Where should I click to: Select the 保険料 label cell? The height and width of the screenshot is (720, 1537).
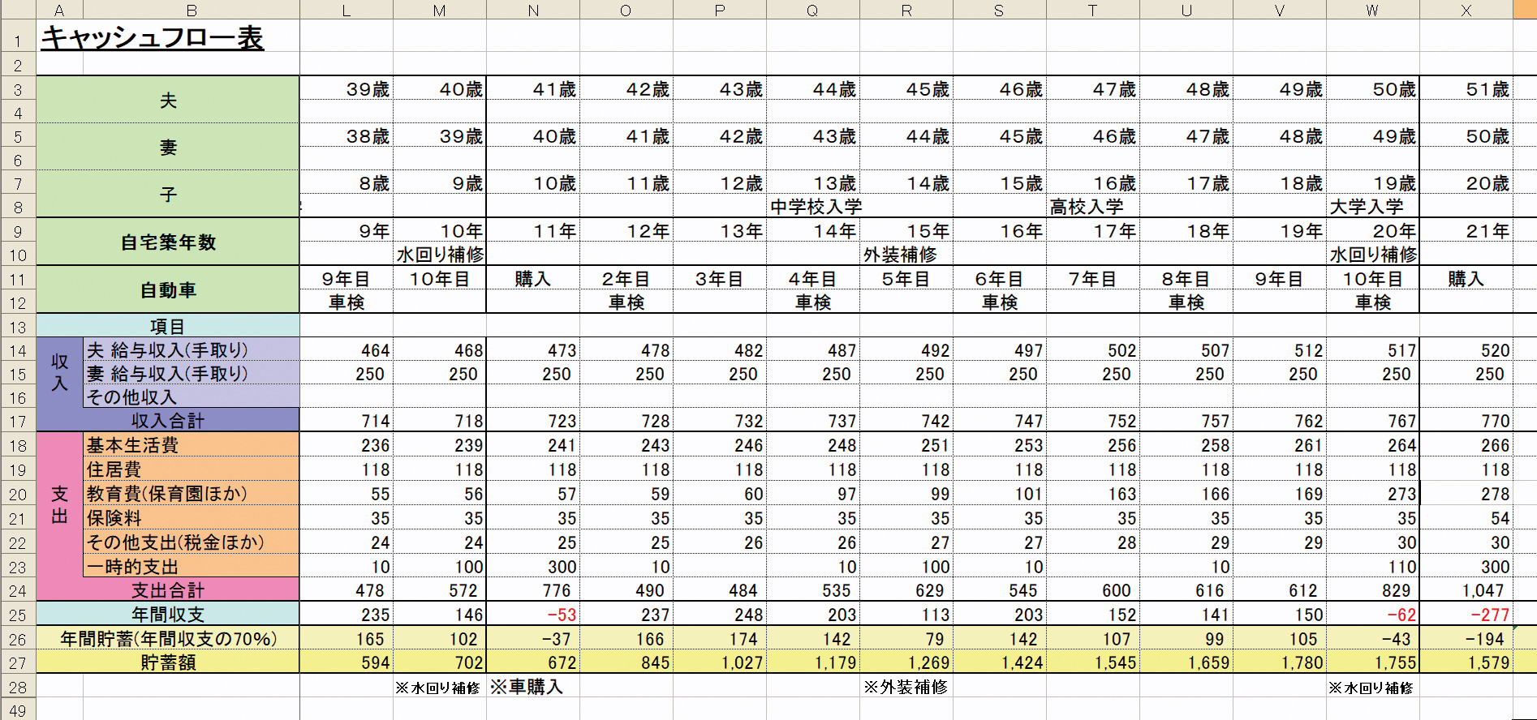click(192, 518)
